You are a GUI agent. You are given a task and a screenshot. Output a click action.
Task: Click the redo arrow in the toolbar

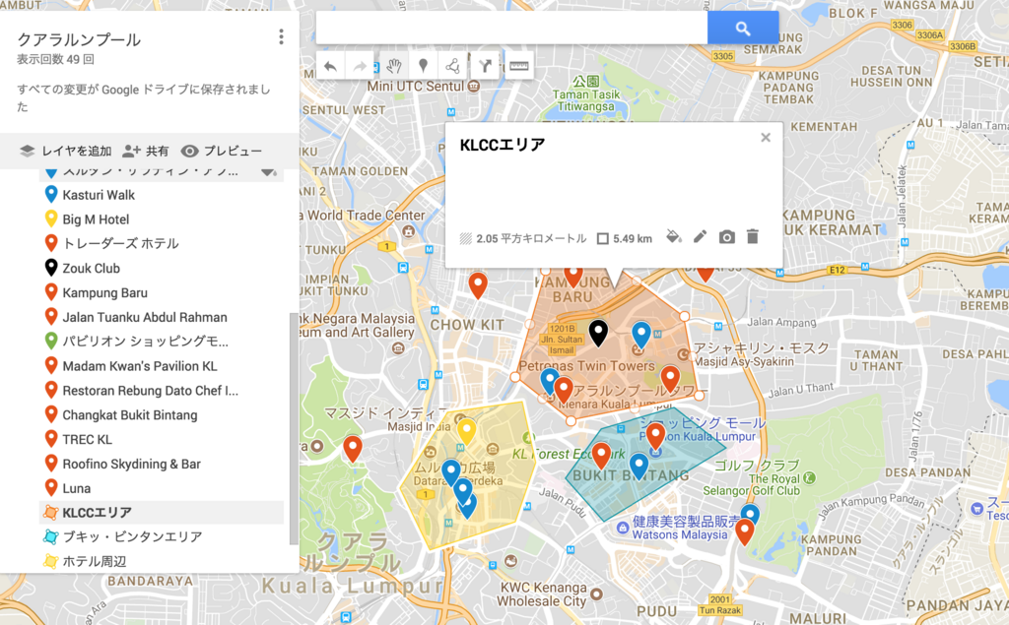(361, 66)
